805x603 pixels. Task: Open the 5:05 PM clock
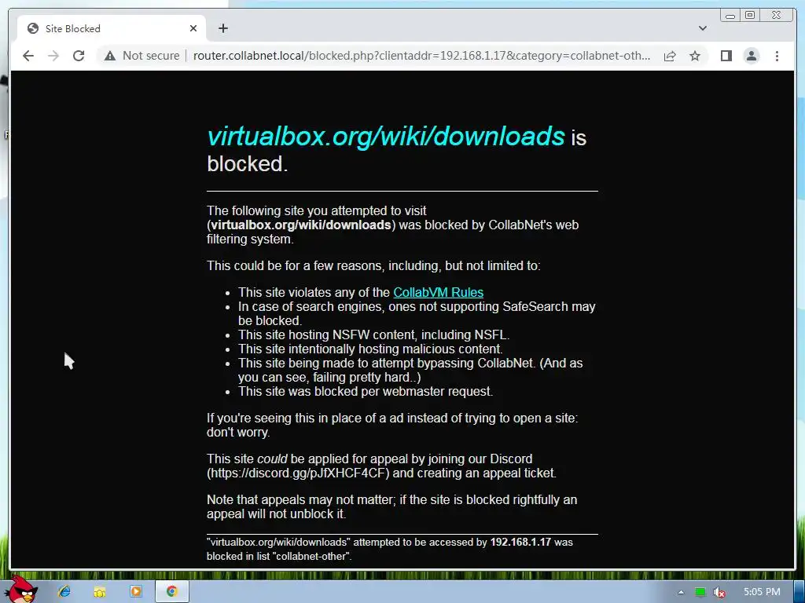762,592
